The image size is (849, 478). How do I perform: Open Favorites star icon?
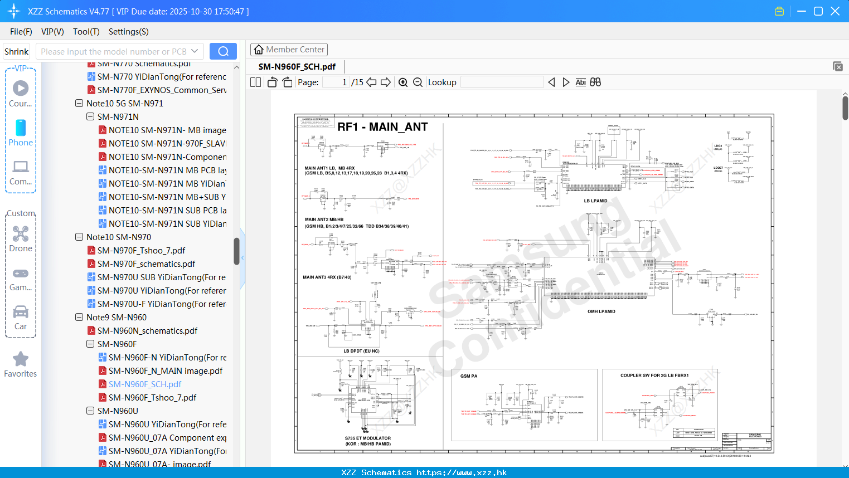tap(21, 364)
